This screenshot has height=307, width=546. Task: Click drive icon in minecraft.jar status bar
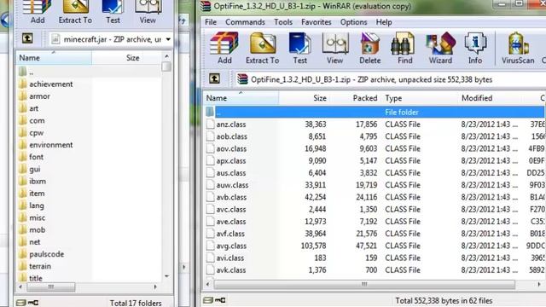[20, 303]
